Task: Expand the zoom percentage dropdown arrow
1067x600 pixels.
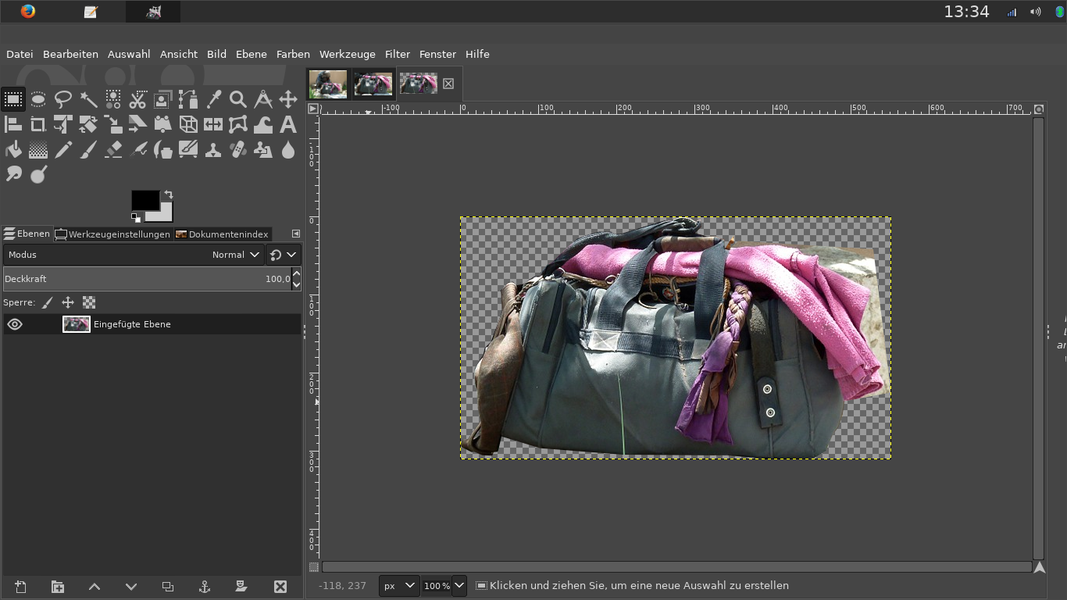Action: (459, 585)
